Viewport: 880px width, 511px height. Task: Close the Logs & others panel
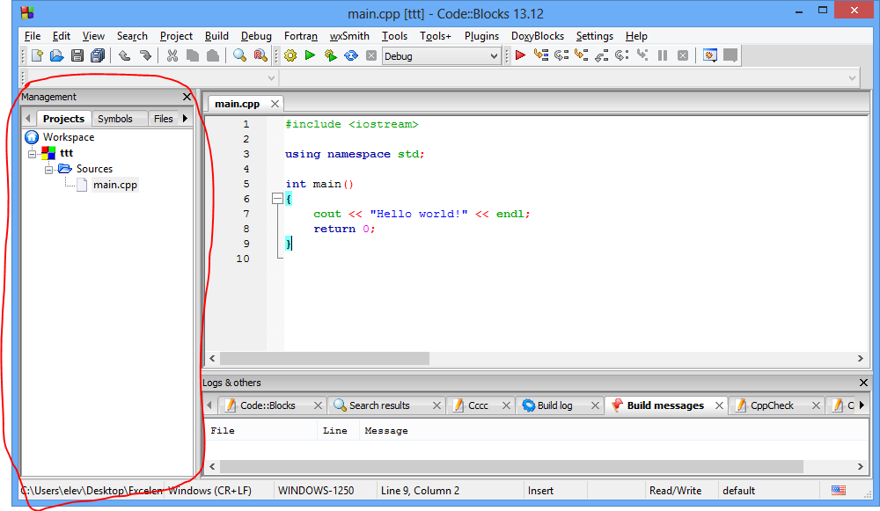[x=863, y=383]
